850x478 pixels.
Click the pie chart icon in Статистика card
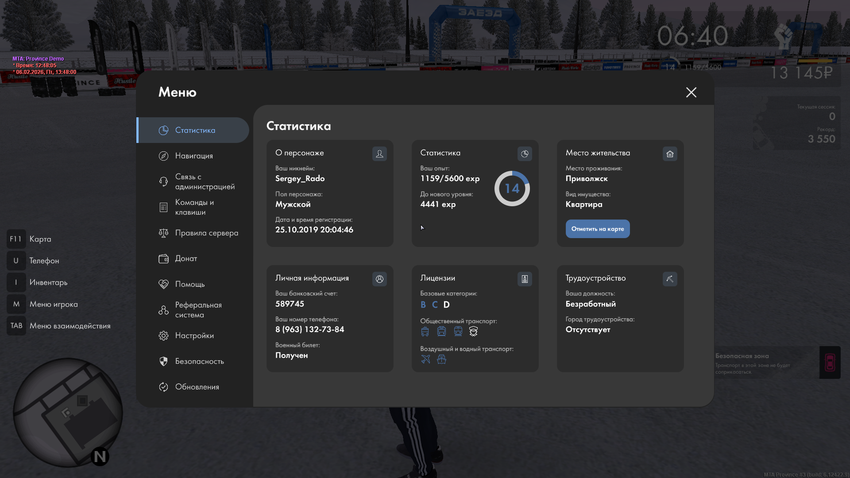coord(525,154)
